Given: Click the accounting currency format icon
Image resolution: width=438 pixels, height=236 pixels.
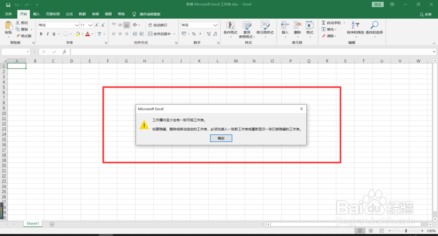Looking at the screenshot, I should click(184, 34).
